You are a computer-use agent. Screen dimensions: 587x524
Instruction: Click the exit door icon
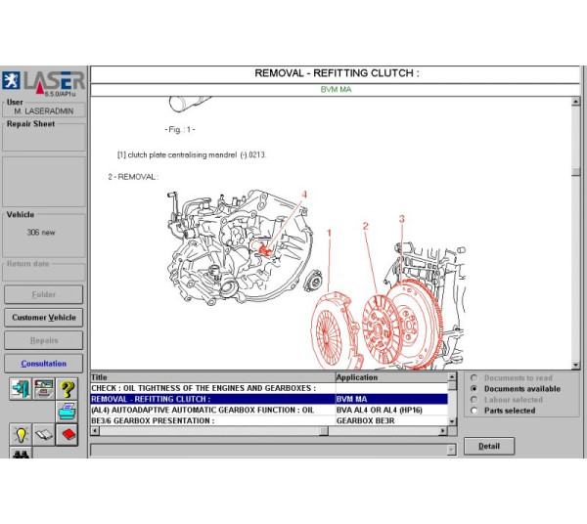click(x=20, y=388)
